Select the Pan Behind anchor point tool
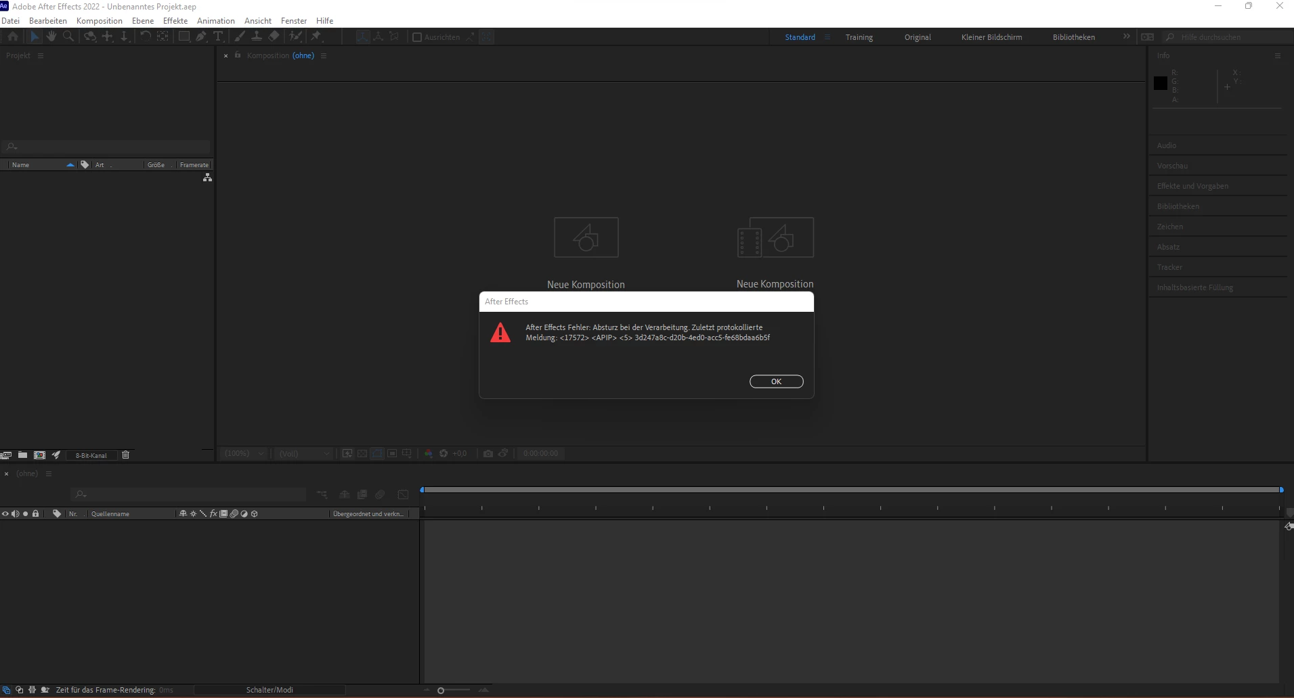1294x698 pixels. point(163,37)
